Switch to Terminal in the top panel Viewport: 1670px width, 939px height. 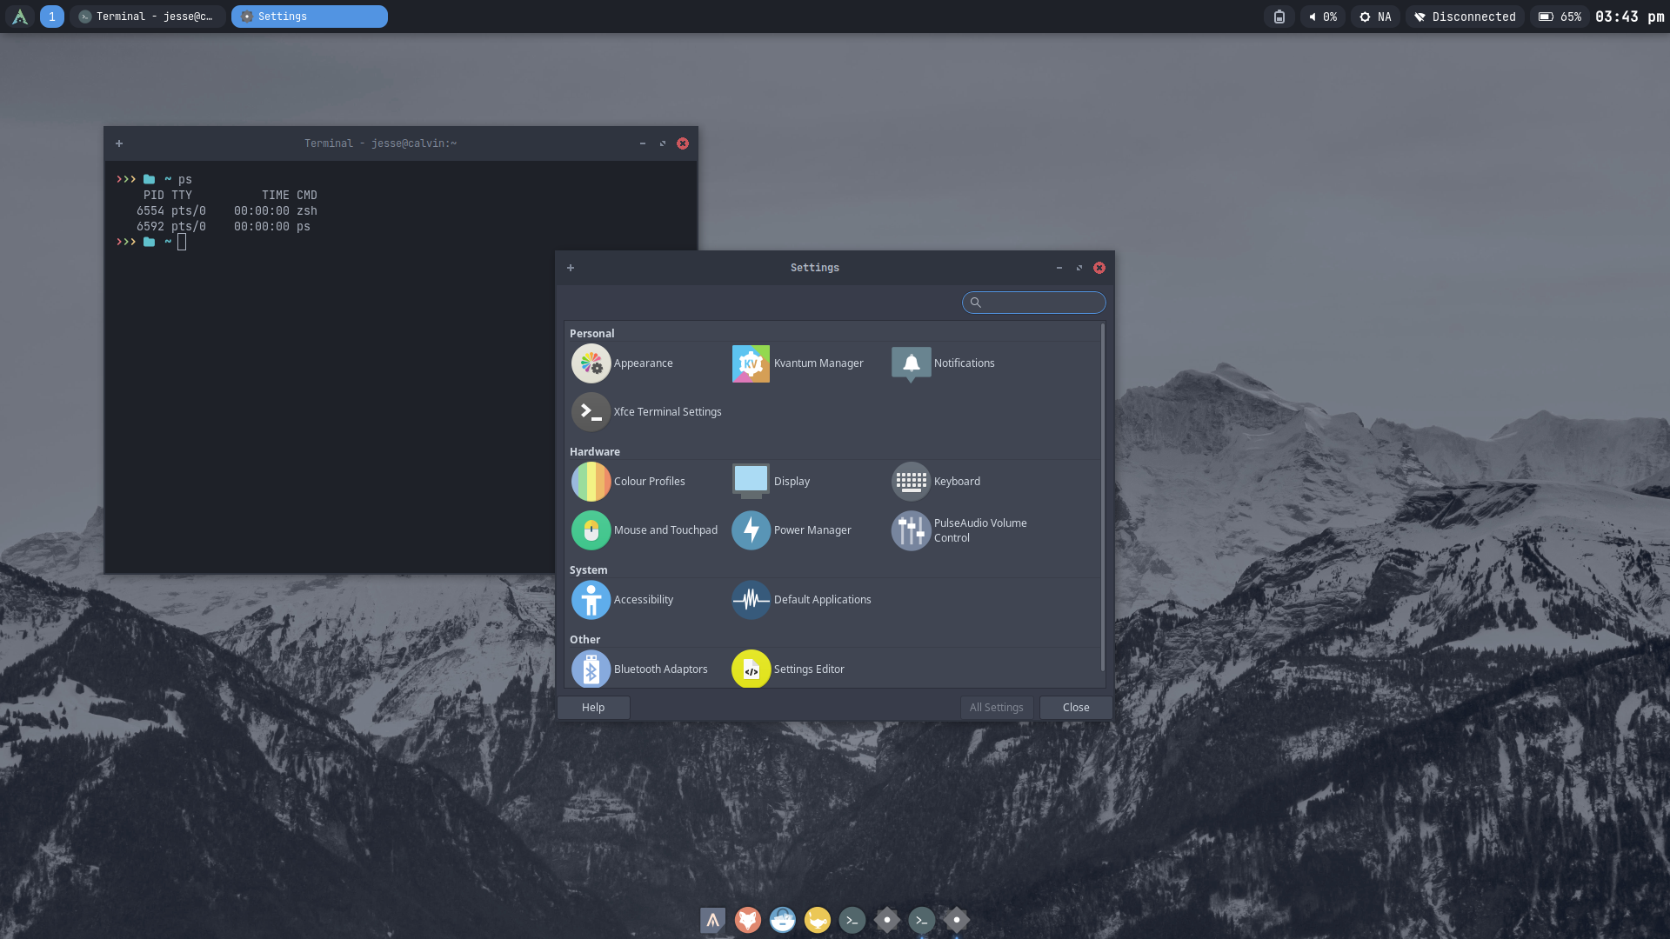coord(148,17)
